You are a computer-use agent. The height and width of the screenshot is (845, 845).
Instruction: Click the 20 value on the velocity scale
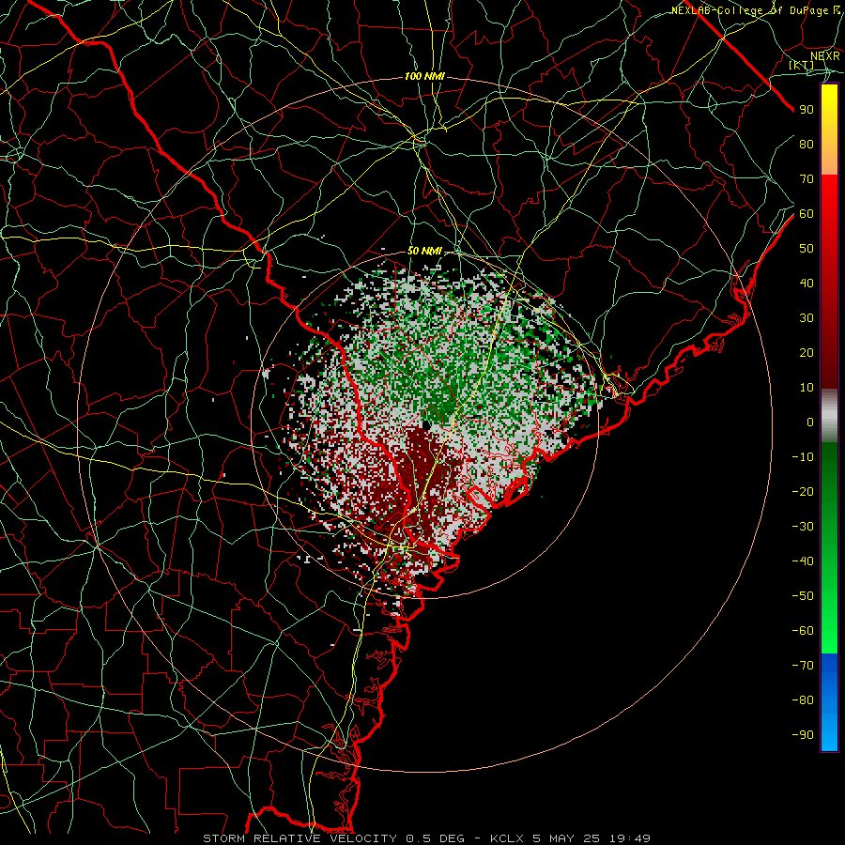coord(807,353)
